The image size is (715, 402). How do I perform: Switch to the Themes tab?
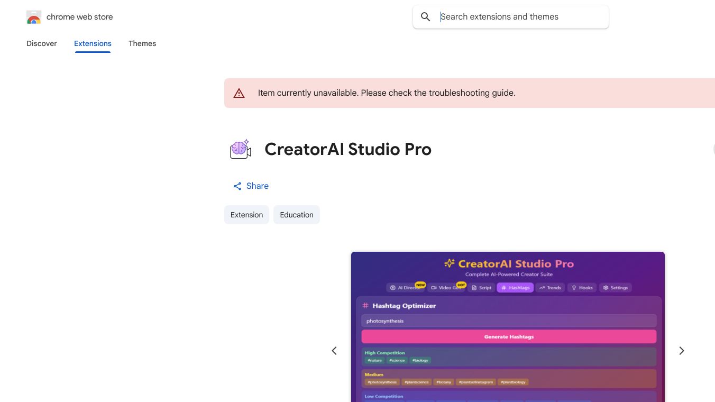point(142,43)
